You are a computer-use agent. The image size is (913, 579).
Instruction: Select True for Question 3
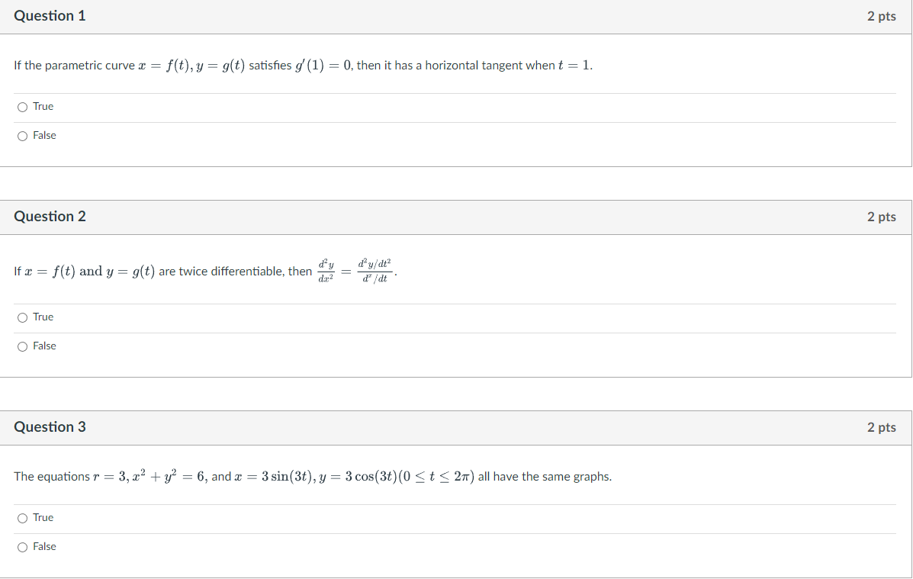(x=22, y=517)
